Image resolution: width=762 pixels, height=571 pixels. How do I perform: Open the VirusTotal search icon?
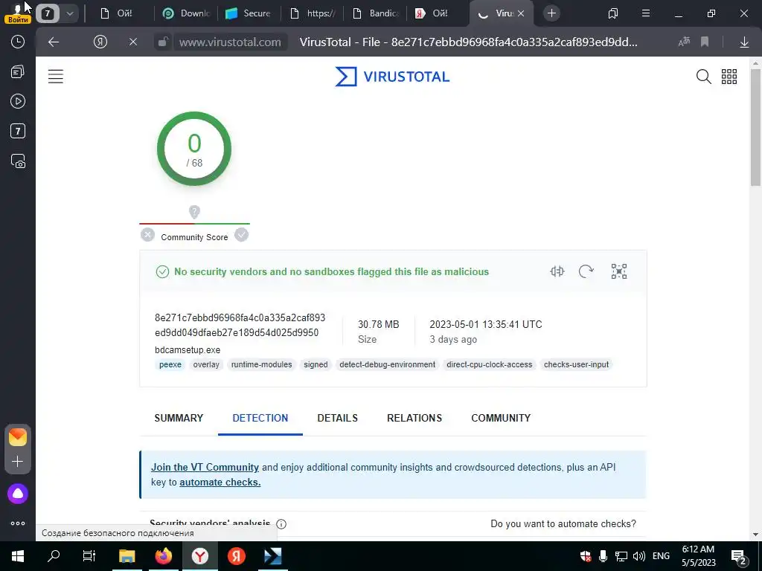pyautogui.click(x=703, y=77)
